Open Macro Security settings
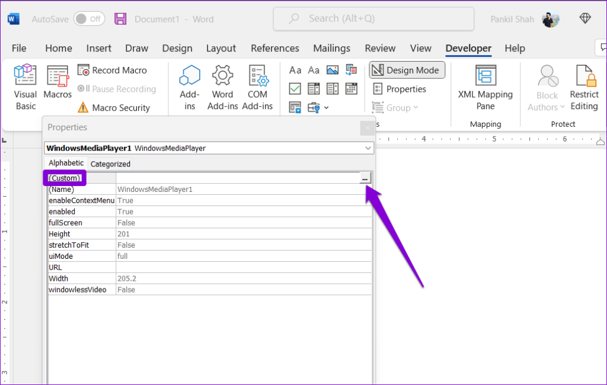This screenshot has height=385, width=607. [116, 107]
